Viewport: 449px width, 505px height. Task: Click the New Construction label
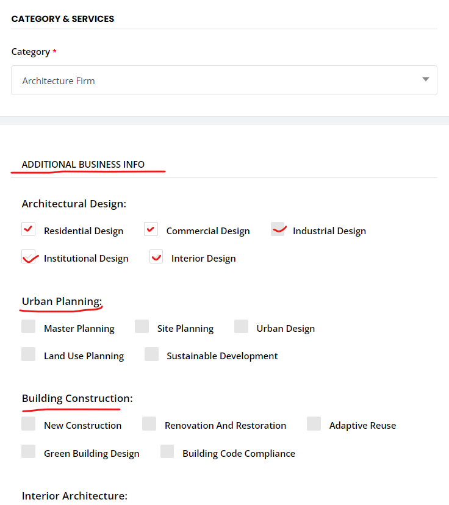tap(82, 426)
